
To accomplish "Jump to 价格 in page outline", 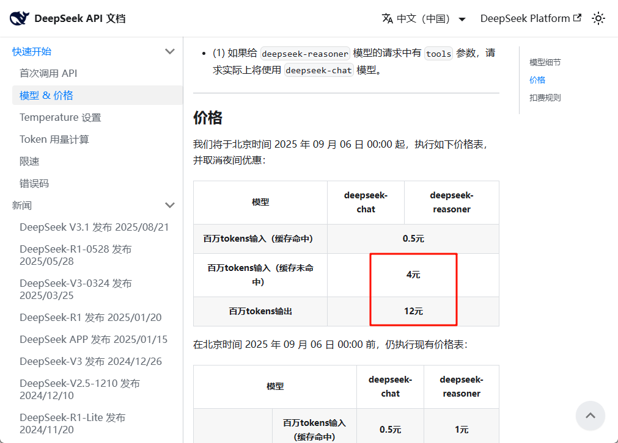I will 537,80.
